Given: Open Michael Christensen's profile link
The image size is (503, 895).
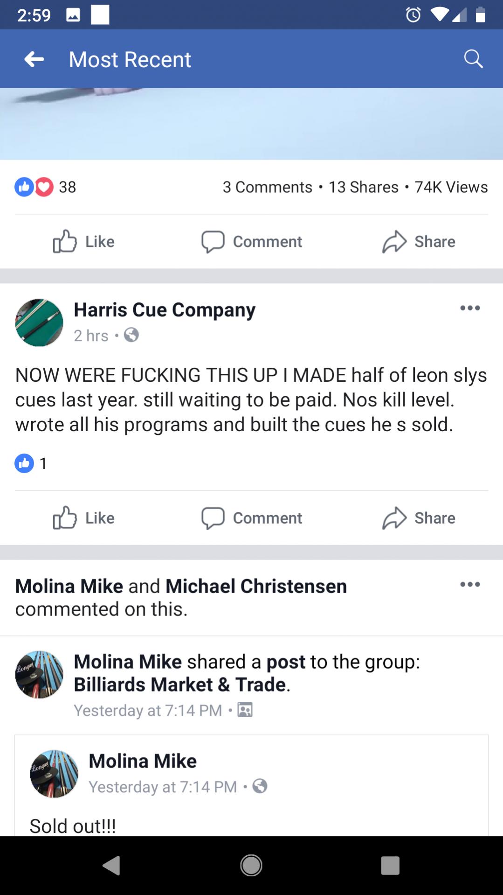Looking at the screenshot, I should coord(256,586).
